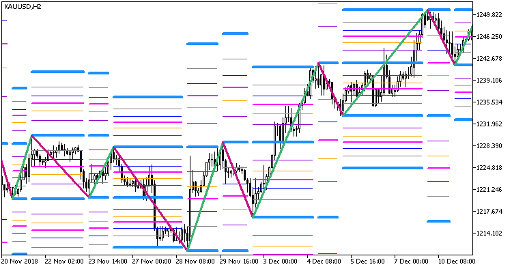Click the 27 Nov 00:00 time label
The width and height of the screenshot is (512, 269).
click(152, 261)
